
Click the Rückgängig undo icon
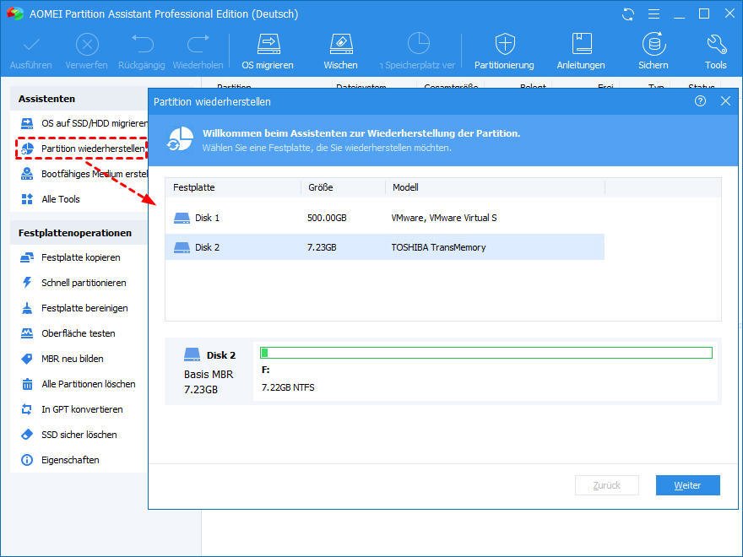point(142,44)
